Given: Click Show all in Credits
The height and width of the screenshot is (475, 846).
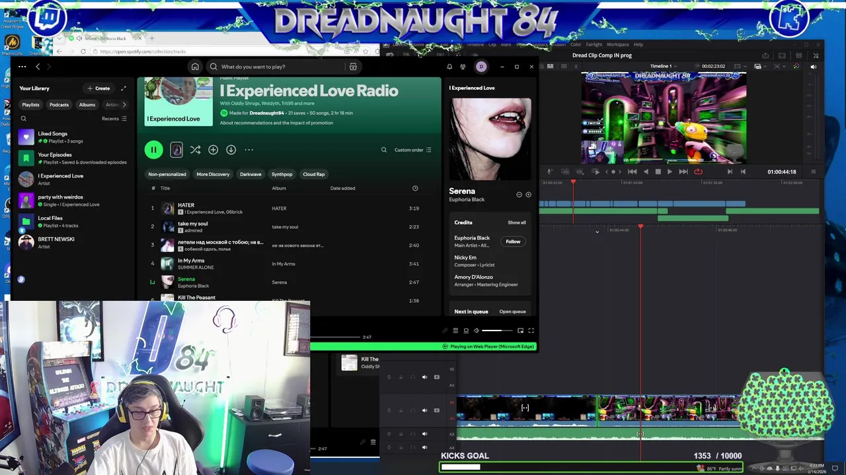Looking at the screenshot, I should 517,222.
